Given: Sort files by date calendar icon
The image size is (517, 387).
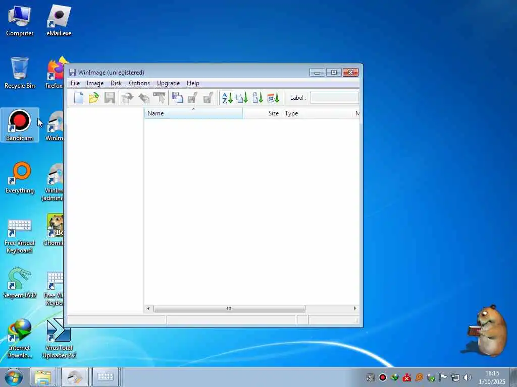Looking at the screenshot, I should tap(273, 98).
